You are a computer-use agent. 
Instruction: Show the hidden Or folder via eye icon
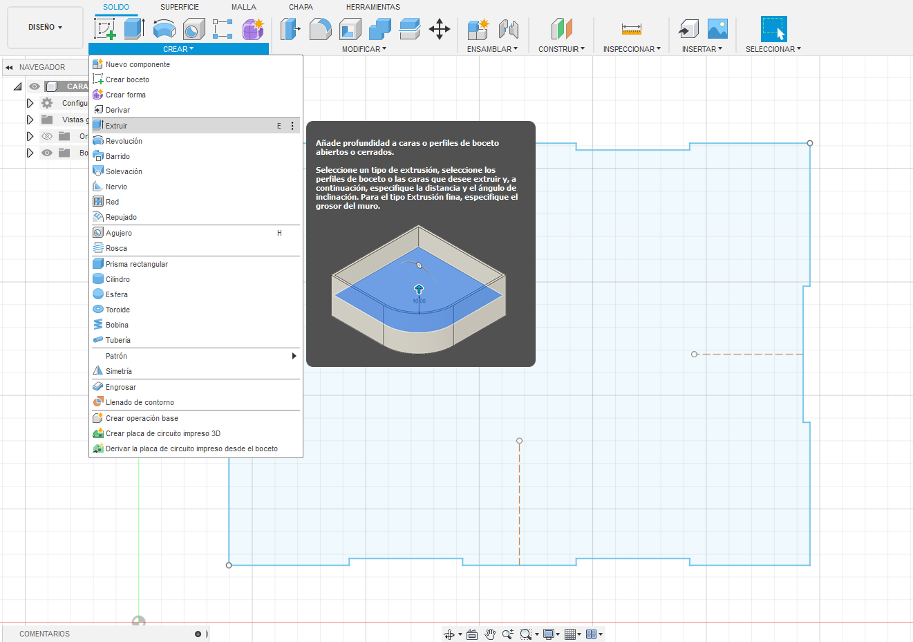[47, 136]
